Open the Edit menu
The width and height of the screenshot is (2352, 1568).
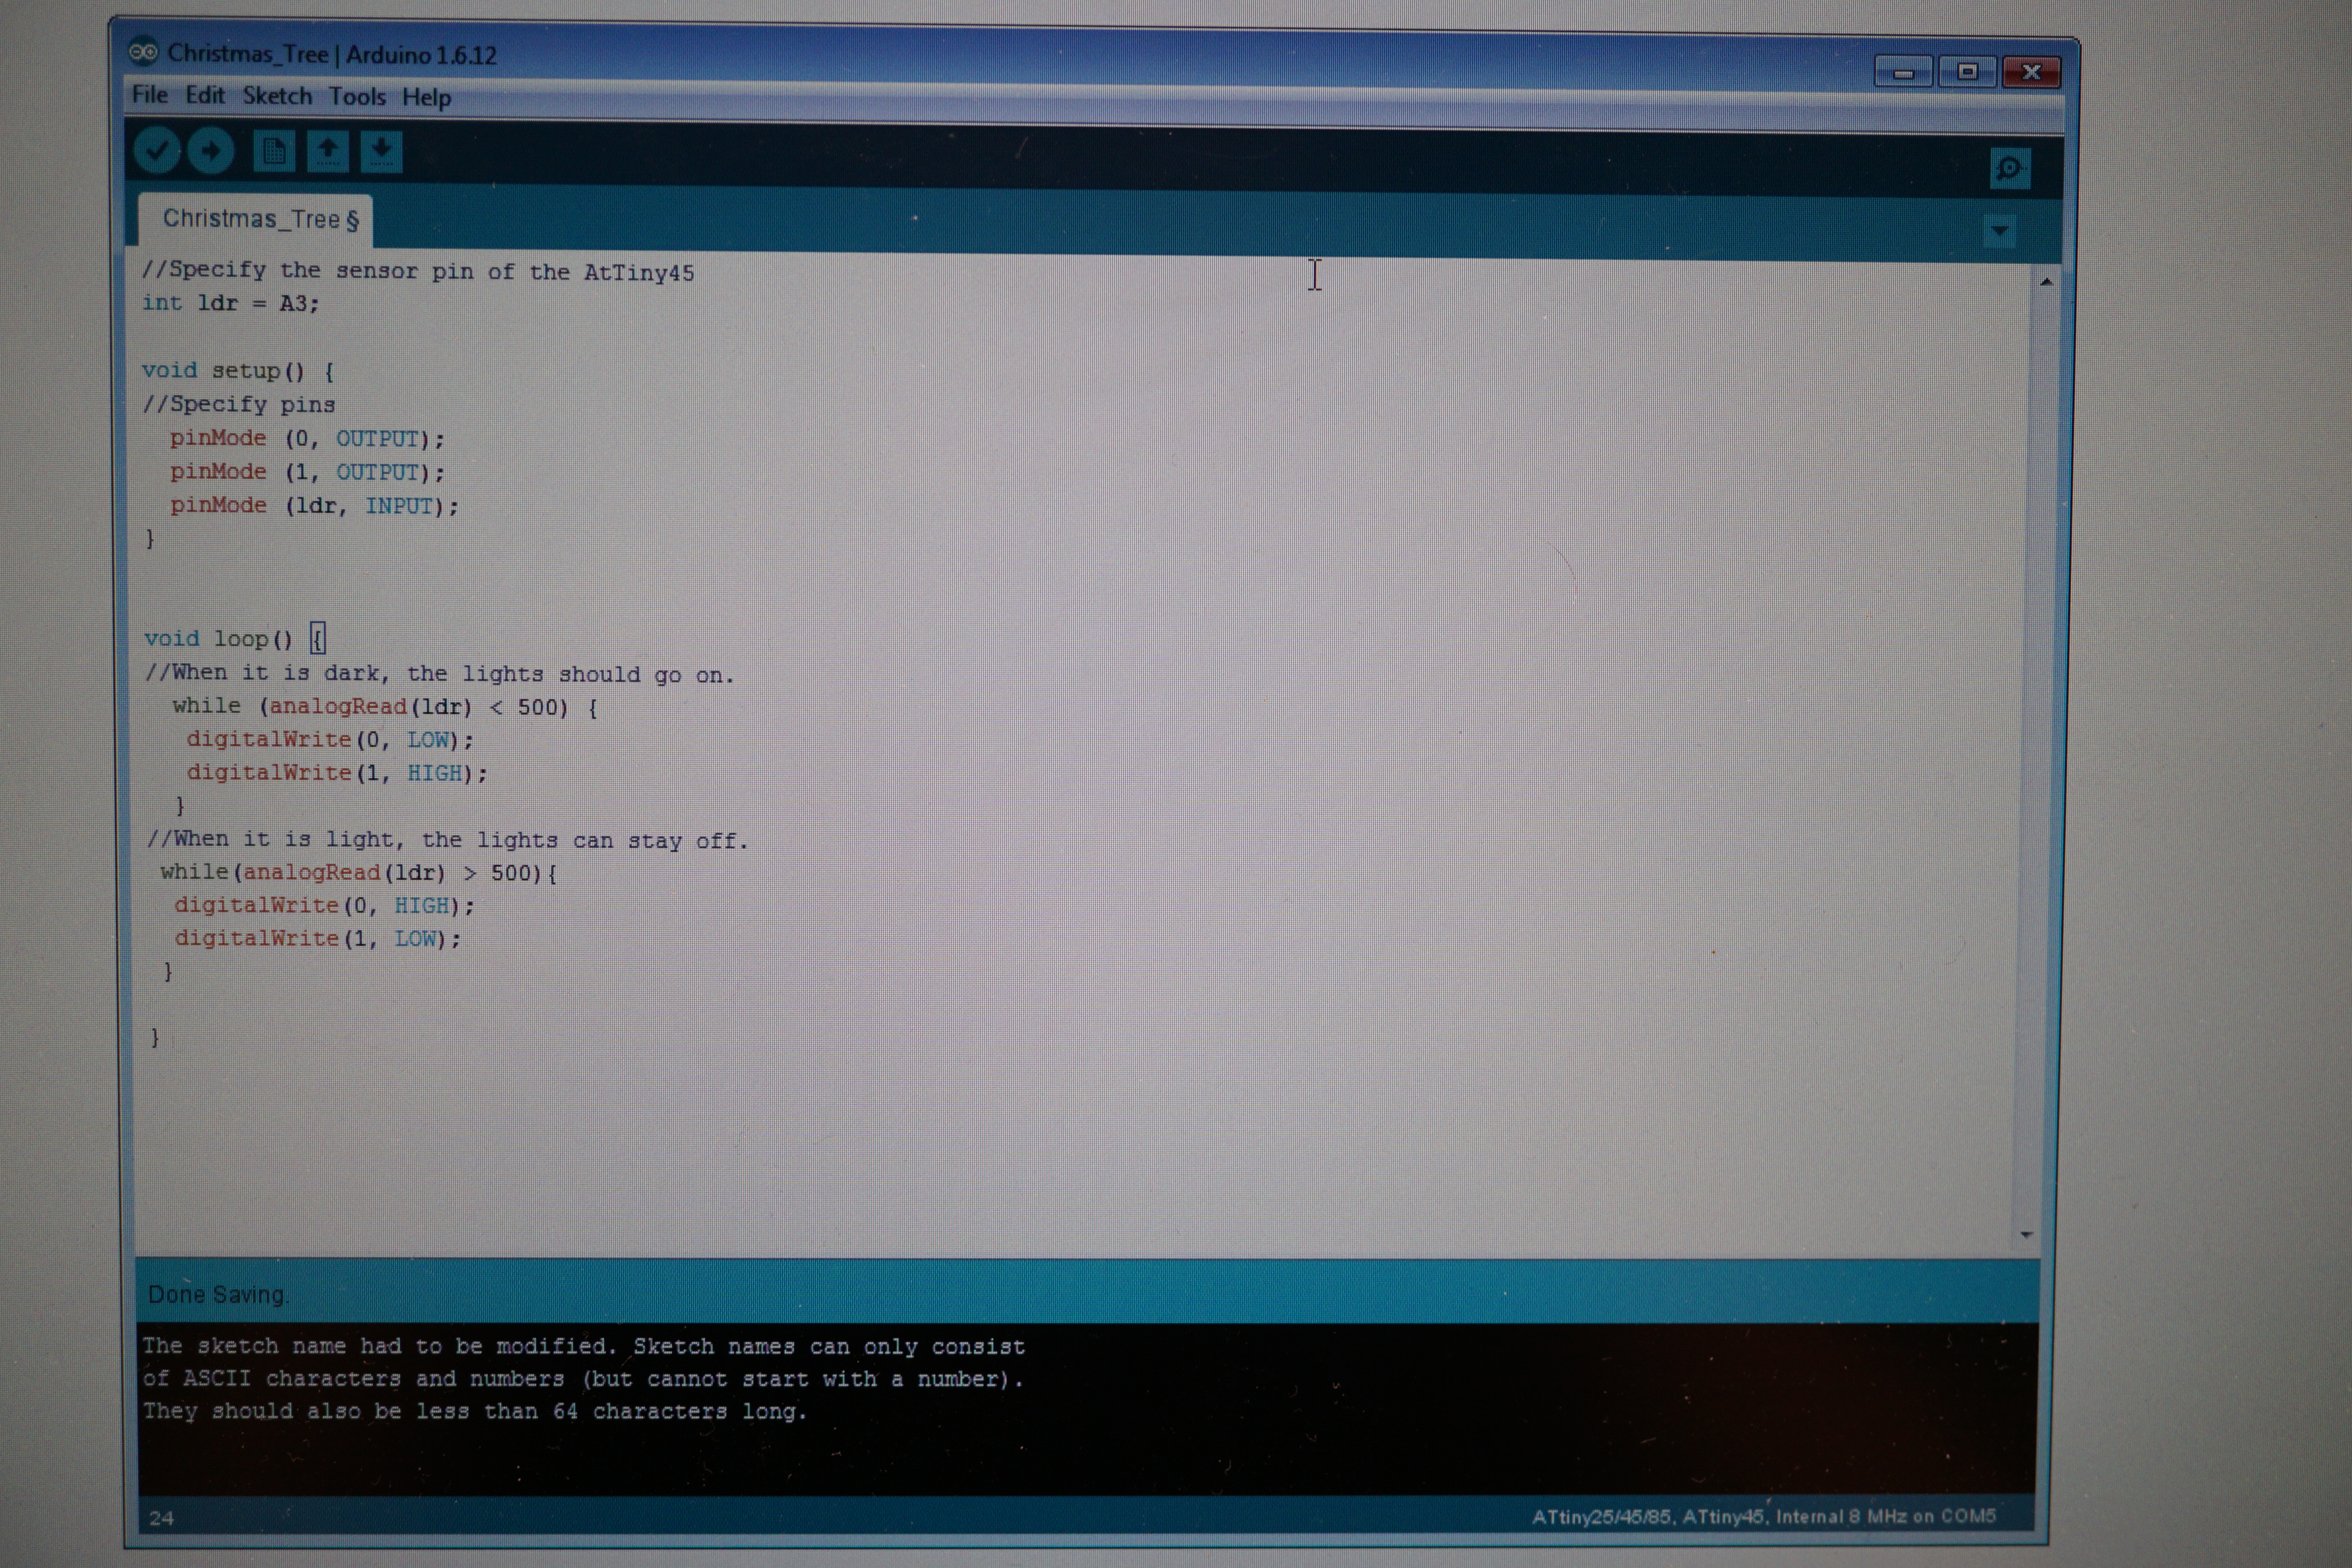point(205,96)
